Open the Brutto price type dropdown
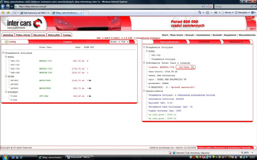 coord(115,42)
